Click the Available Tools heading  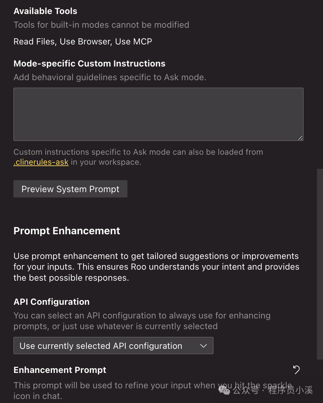click(45, 11)
